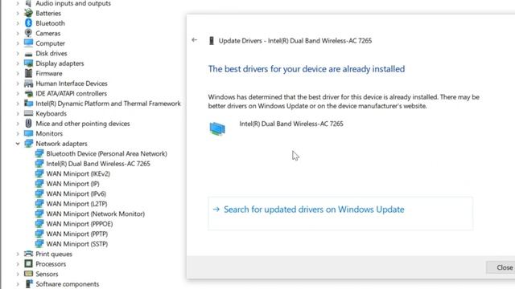Screen dimensions: 515x289
Task: Go back using the dialog's back arrow
Action: click(195, 40)
